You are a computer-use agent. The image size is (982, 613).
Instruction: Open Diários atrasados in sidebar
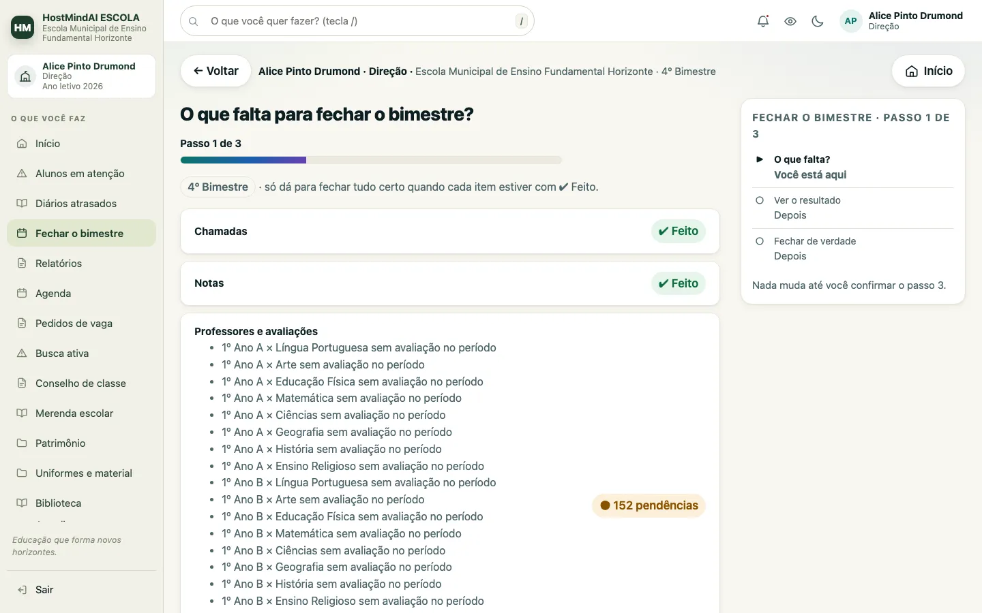coord(81,204)
